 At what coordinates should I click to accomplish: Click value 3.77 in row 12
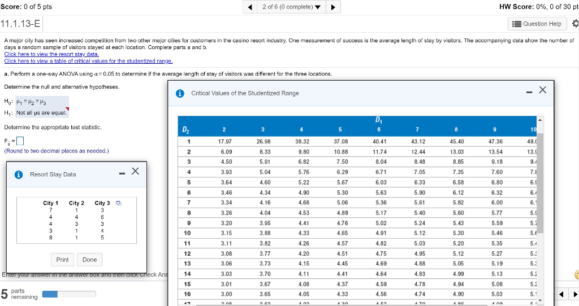pos(265,253)
